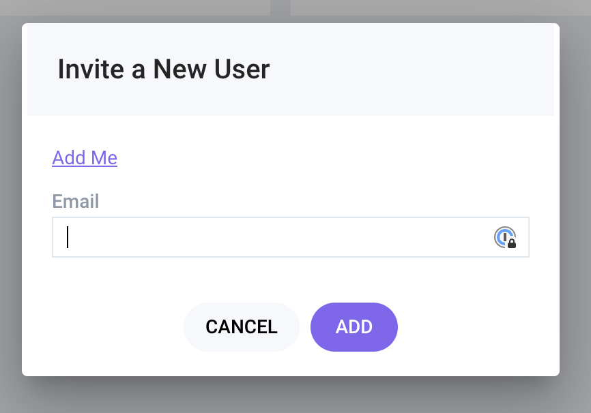Click the lock badge on autofill icon

[x=511, y=243]
